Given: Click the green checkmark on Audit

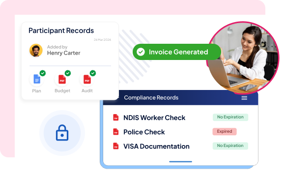Looking at the screenshot, I should 93,73.
